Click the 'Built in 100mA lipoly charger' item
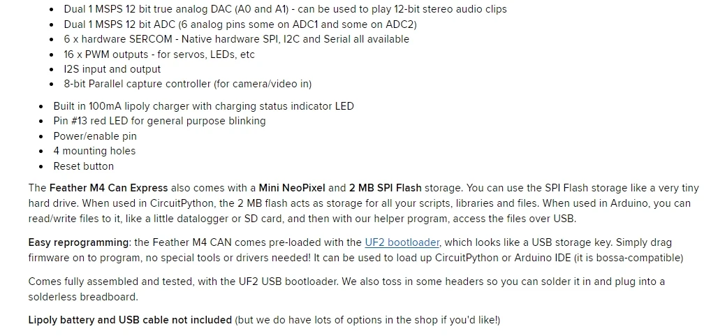This screenshot has width=711, height=336. tap(204, 106)
